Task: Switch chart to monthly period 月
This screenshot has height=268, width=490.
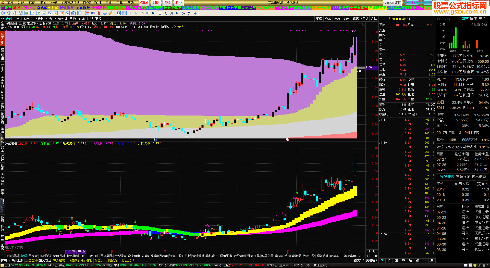Action: (x=171, y=13)
